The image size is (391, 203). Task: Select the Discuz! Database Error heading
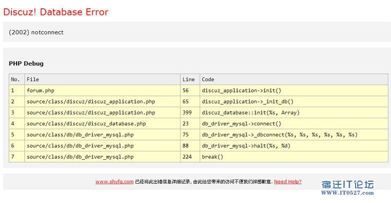56,12
